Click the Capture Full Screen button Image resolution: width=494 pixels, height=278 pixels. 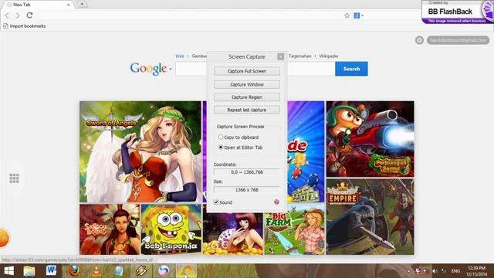pyautogui.click(x=247, y=71)
